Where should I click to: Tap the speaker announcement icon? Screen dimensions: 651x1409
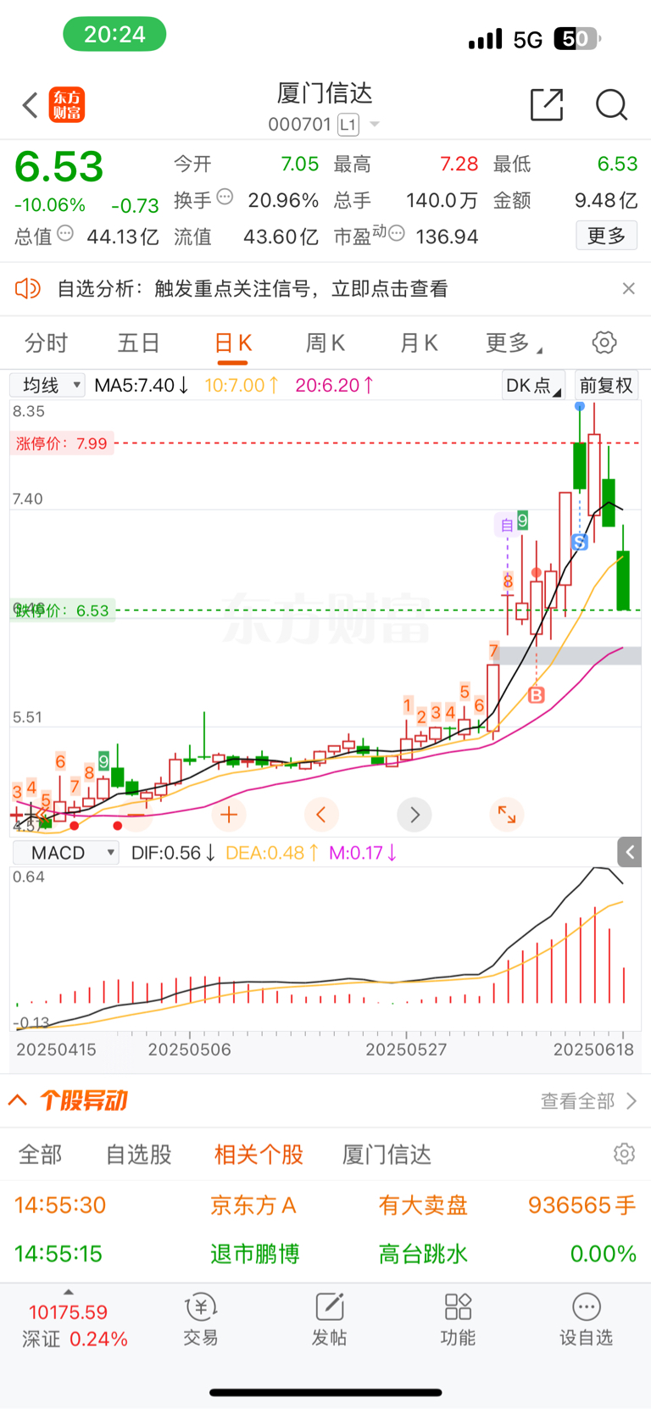[x=28, y=288]
